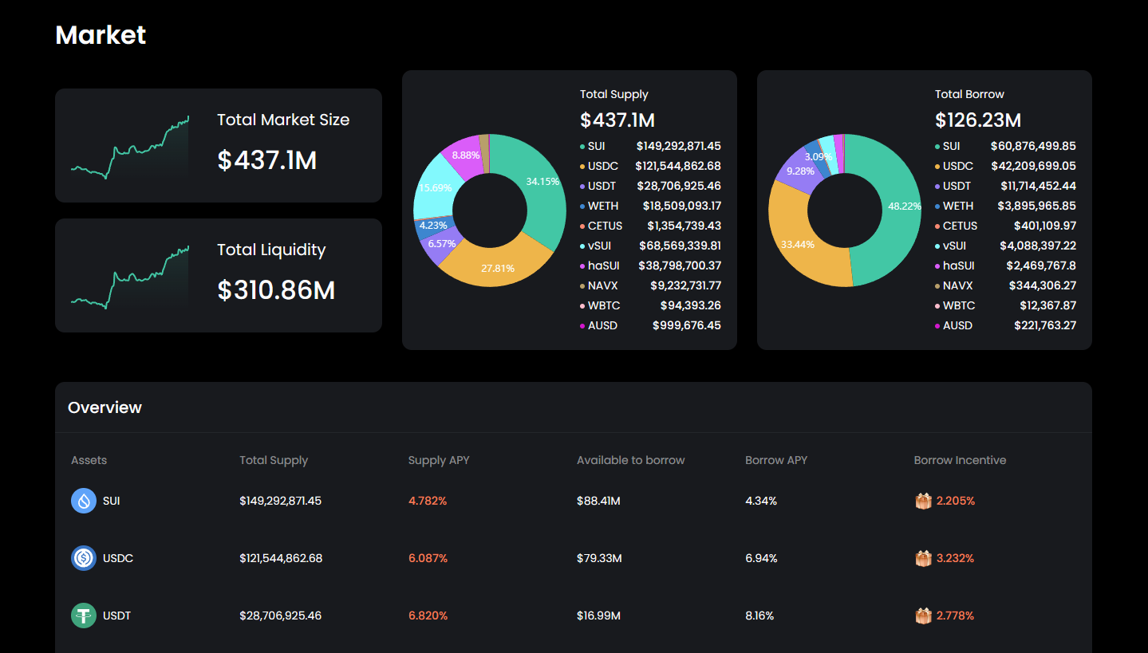Select the Available to borrow column header
The image size is (1148, 653).
click(631, 460)
